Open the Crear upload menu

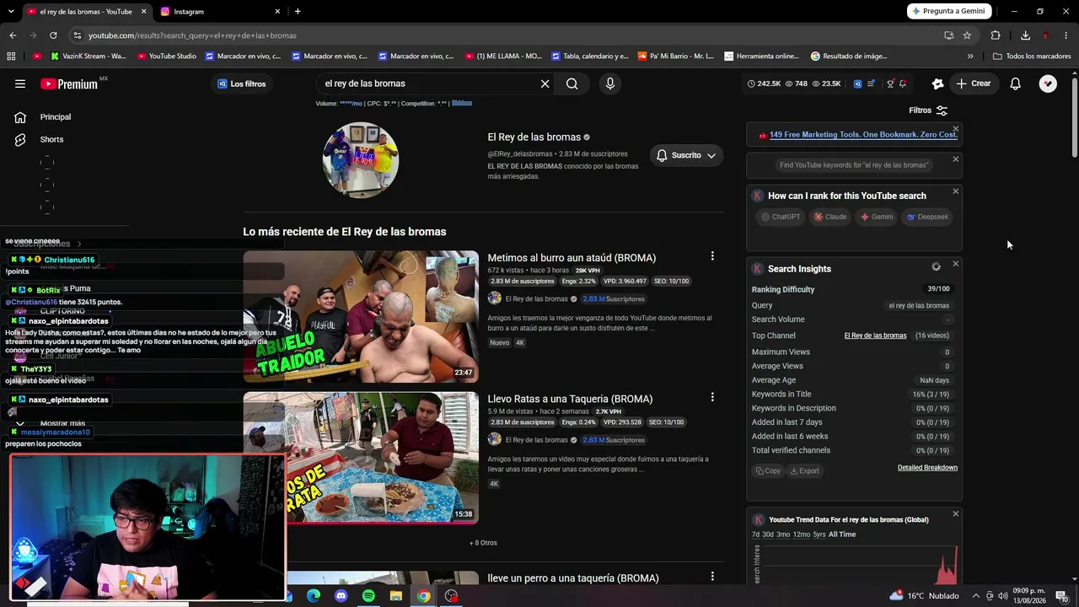pyautogui.click(x=974, y=83)
